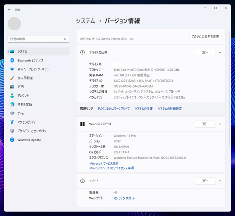Click the privacy shield icon in sidebar
The width and height of the screenshot is (235, 216).
(12, 131)
